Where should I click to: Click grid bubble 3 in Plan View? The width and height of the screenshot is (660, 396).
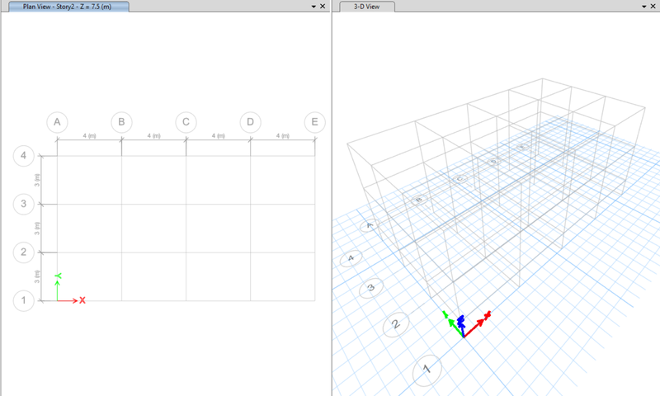[24, 204]
